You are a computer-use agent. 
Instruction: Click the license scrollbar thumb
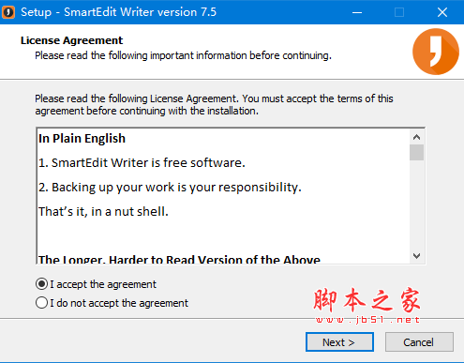point(416,152)
